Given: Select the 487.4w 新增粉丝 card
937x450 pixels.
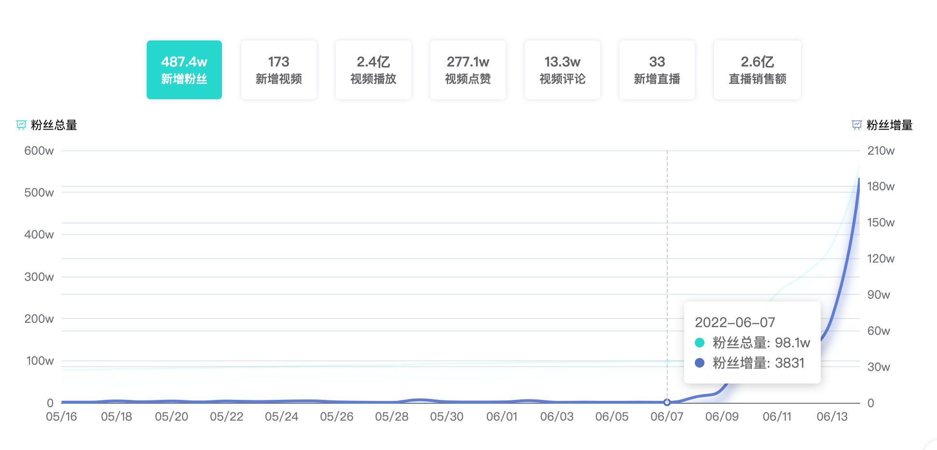Looking at the screenshot, I should [184, 70].
